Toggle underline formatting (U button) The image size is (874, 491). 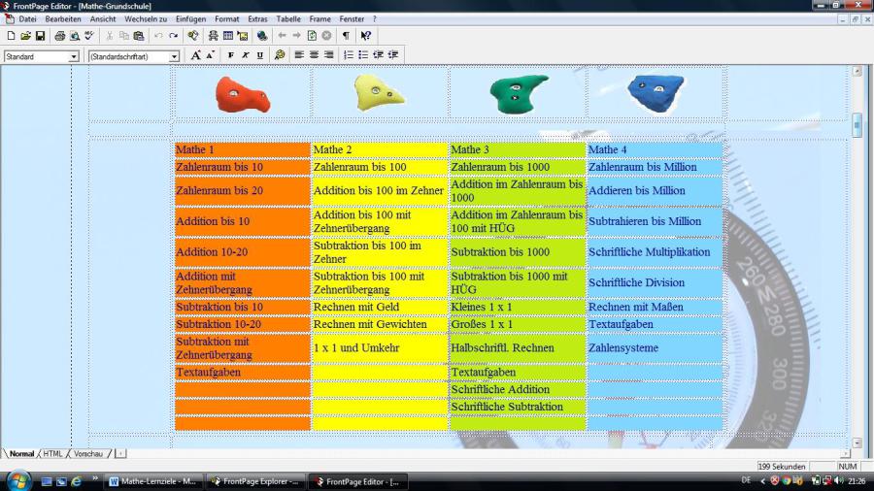[259, 55]
